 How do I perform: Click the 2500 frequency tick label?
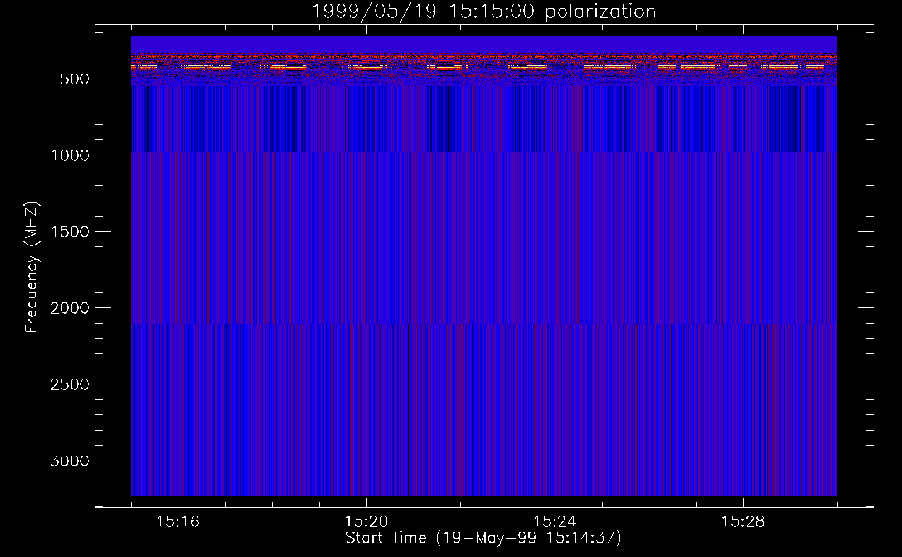pos(70,384)
